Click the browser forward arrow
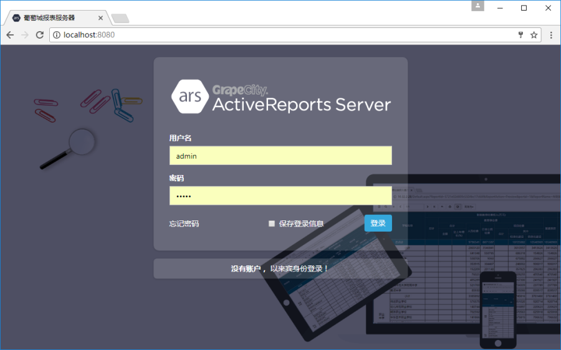This screenshot has width=561, height=350. coord(25,35)
